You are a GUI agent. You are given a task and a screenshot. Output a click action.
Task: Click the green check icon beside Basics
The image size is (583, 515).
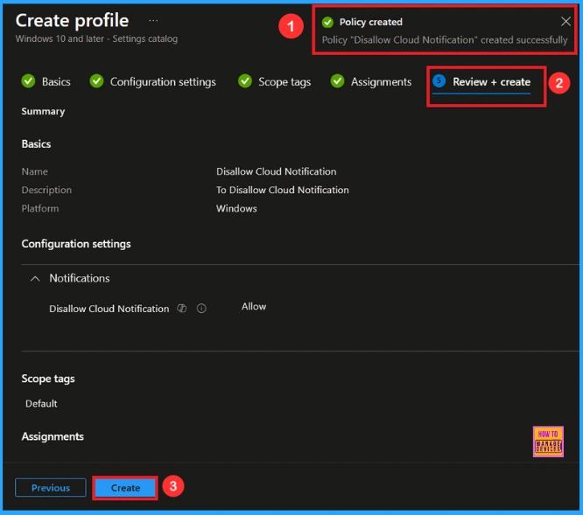tap(28, 81)
